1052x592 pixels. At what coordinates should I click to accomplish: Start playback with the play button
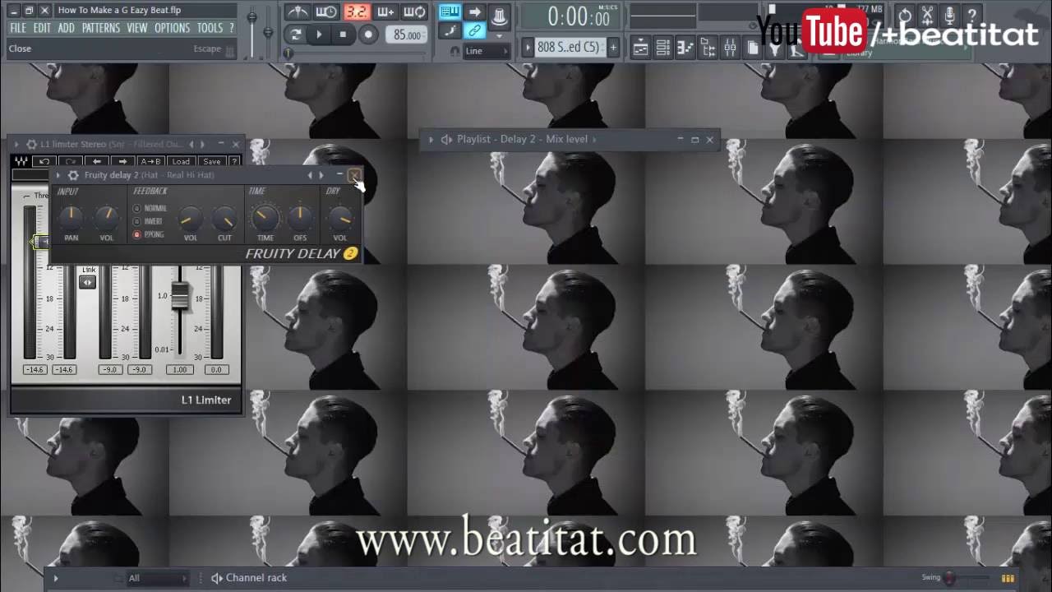point(320,35)
